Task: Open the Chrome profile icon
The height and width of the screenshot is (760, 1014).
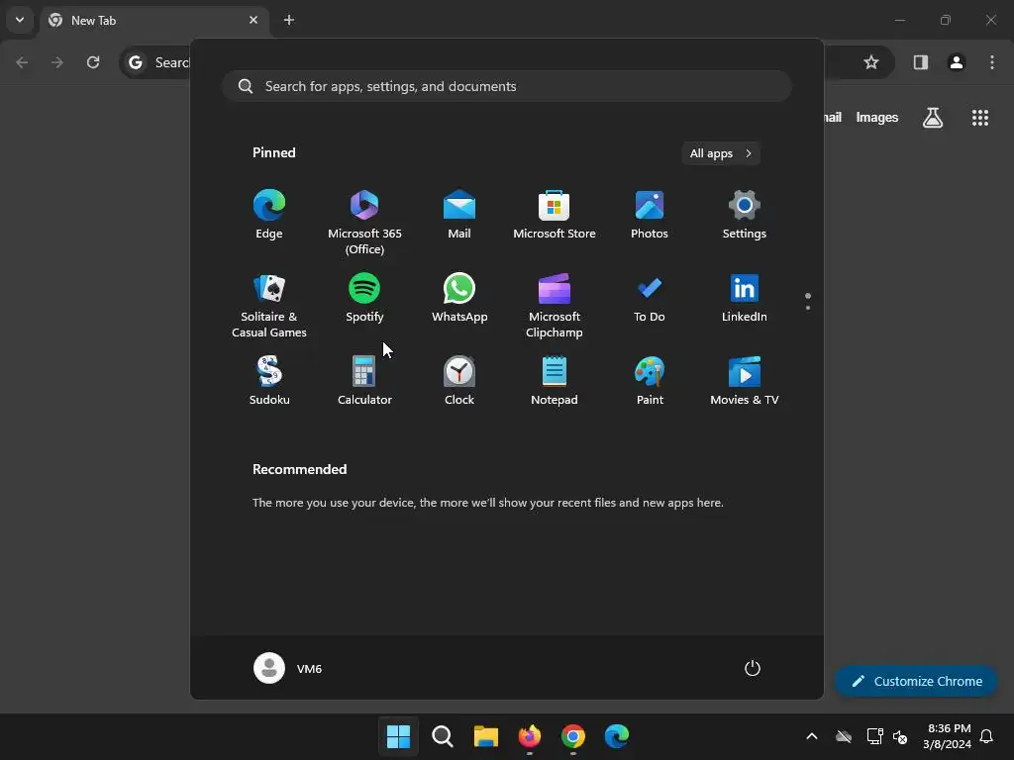Action: point(957,62)
